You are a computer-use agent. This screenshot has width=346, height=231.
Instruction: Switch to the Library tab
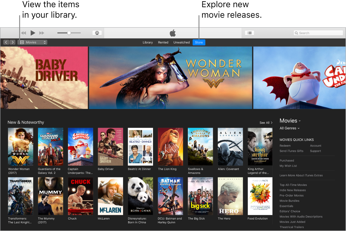click(148, 42)
